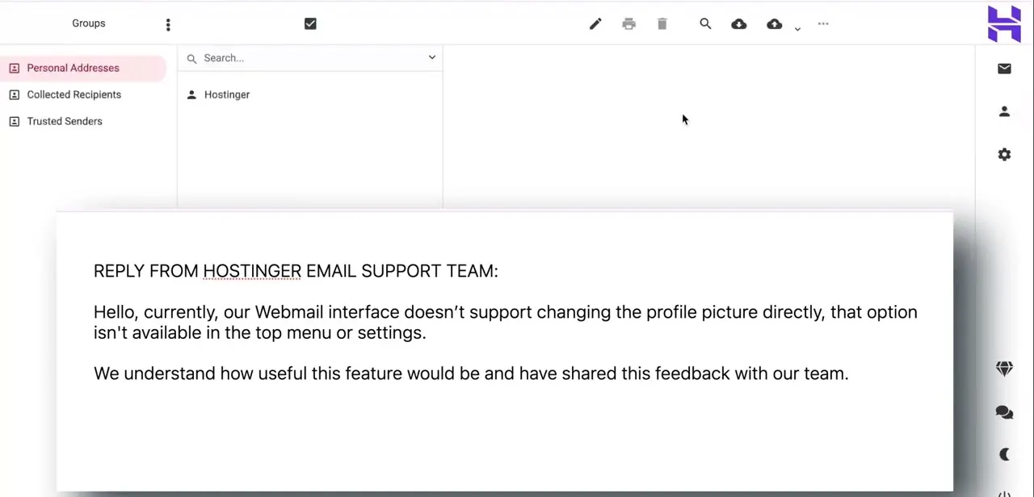Click the Collected Recipients book icon
The image size is (1034, 497).
point(14,94)
